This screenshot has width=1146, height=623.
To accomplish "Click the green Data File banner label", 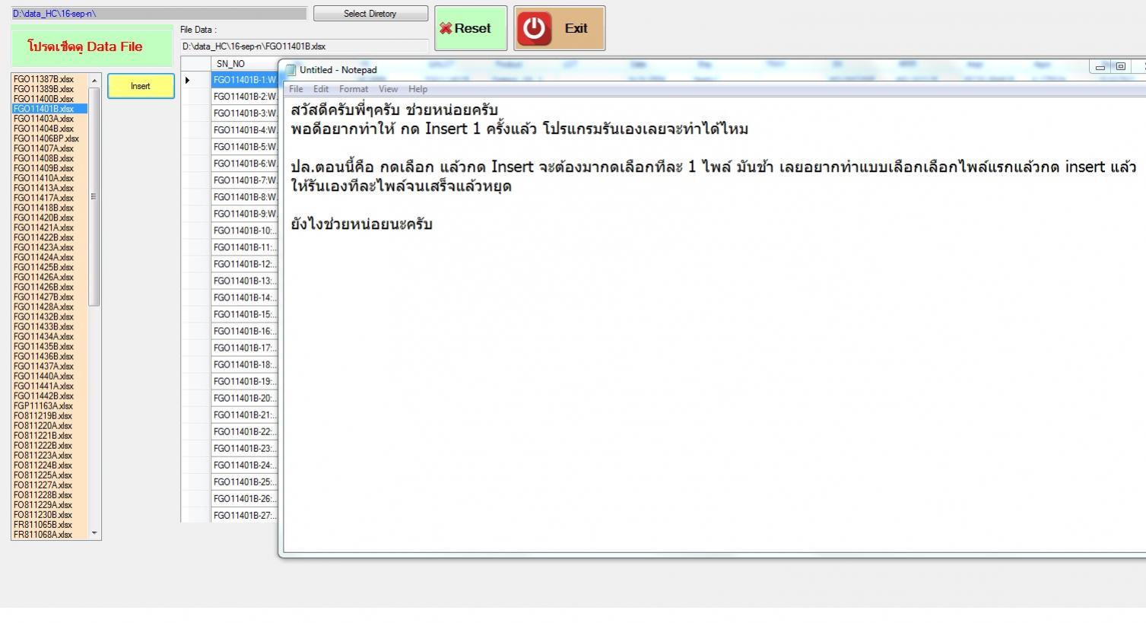I will pyautogui.click(x=92, y=46).
